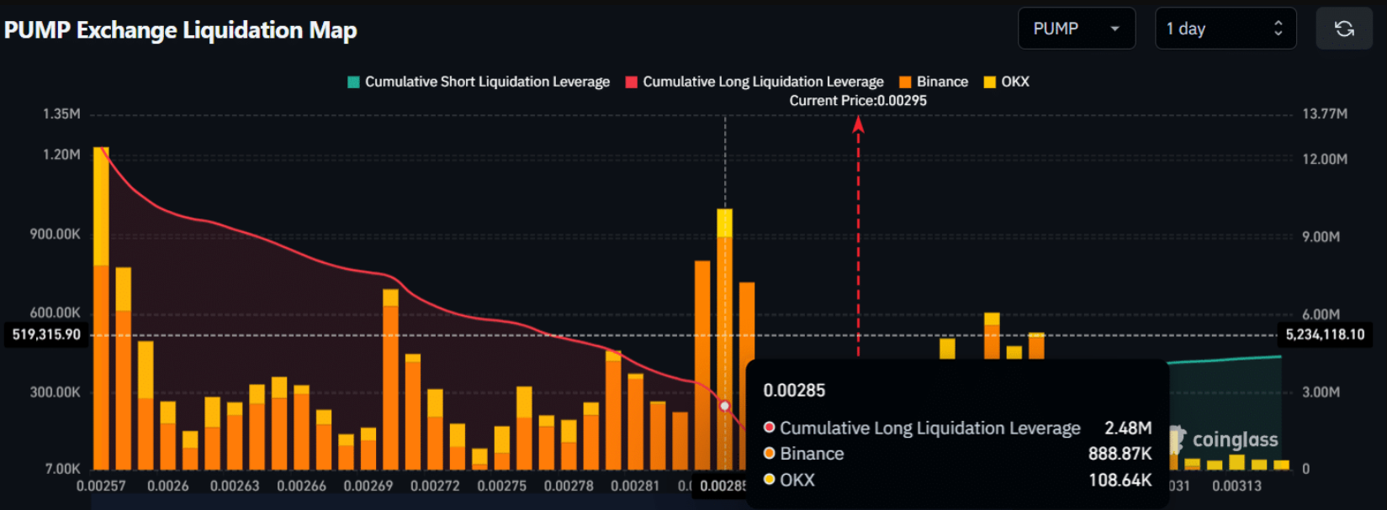Open the 1 day timeframe selector
The width and height of the screenshot is (1387, 510).
pos(1226,29)
